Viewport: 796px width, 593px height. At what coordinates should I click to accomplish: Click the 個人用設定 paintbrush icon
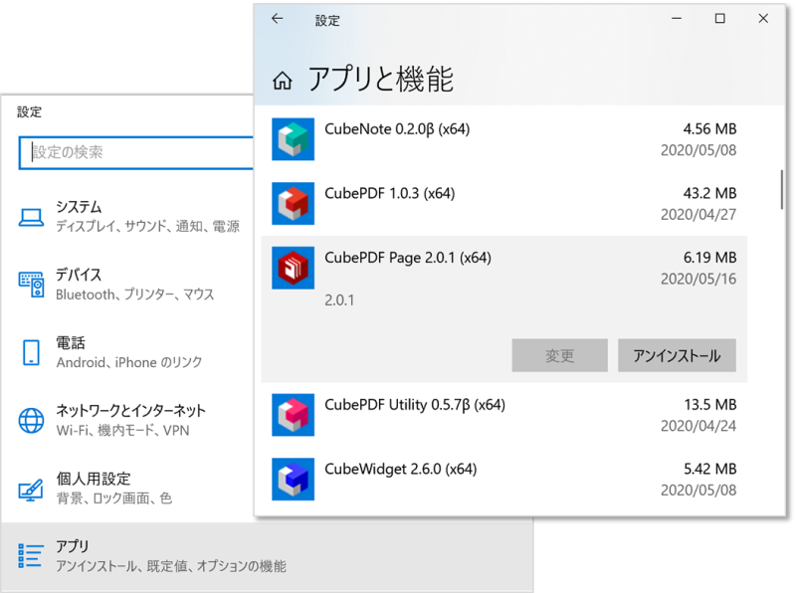click(31, 490)
